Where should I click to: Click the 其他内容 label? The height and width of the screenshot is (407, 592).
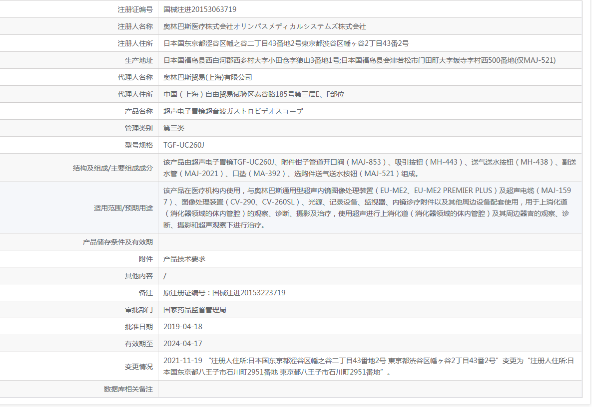click(138, 276)
